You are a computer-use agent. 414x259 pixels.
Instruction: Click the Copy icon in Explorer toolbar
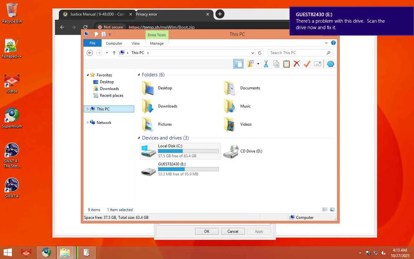(276, 64)
